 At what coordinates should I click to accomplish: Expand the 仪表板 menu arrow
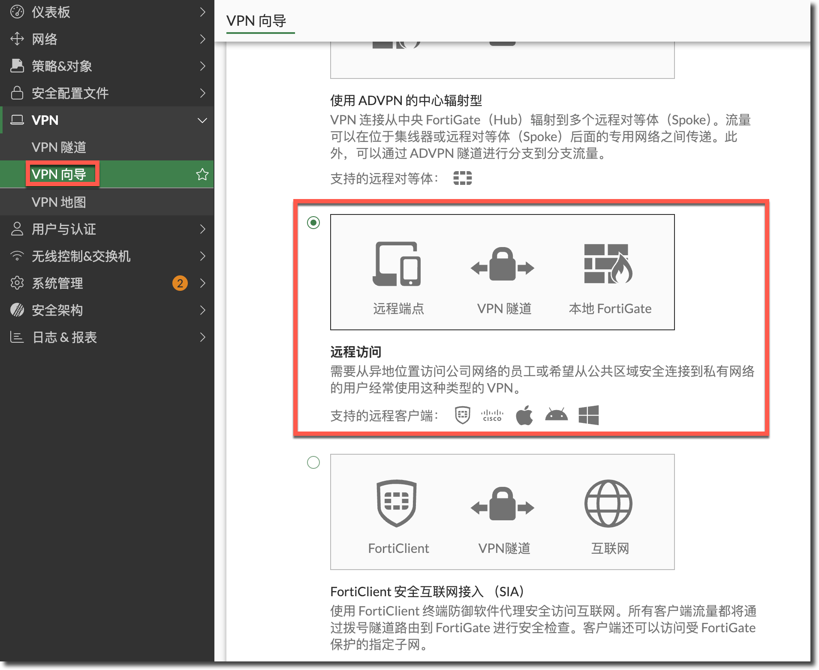click(x=202, y=12)
